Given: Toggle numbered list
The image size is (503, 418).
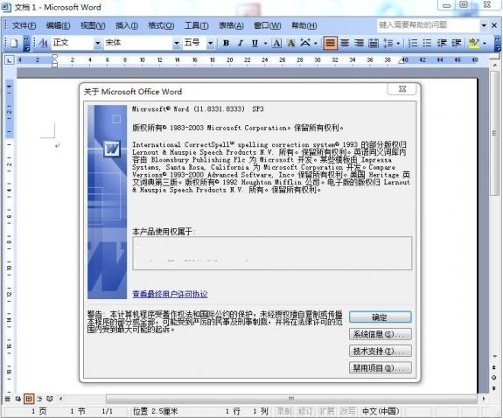Looking at the screenshot, I should coord(413,43).
